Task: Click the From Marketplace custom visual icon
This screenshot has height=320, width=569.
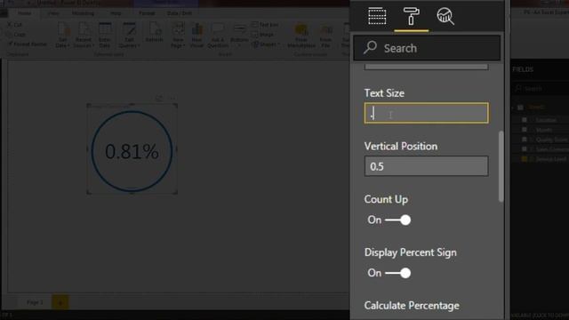Action: [301, 36]
